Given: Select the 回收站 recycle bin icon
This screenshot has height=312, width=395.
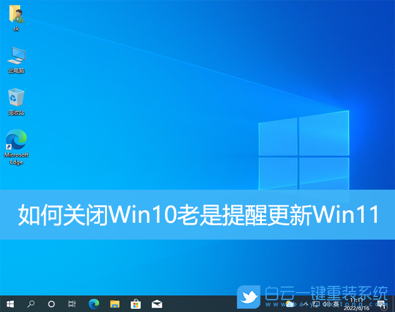Looking at the screenshot, I should (x=16, y=102).
